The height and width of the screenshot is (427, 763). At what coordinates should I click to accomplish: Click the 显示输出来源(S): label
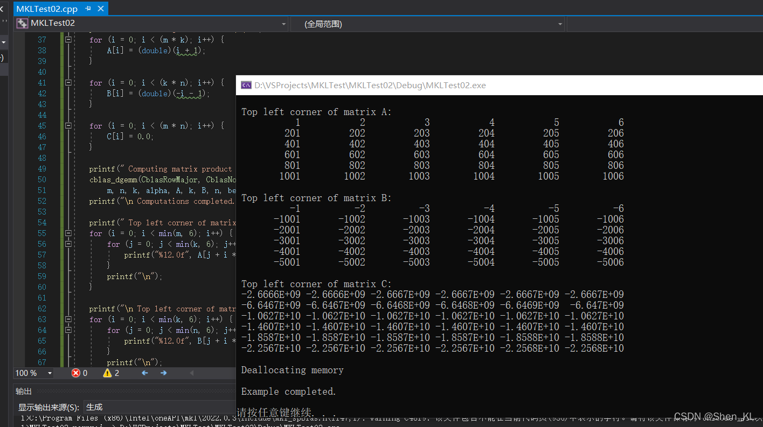click(x=49, y=407)
